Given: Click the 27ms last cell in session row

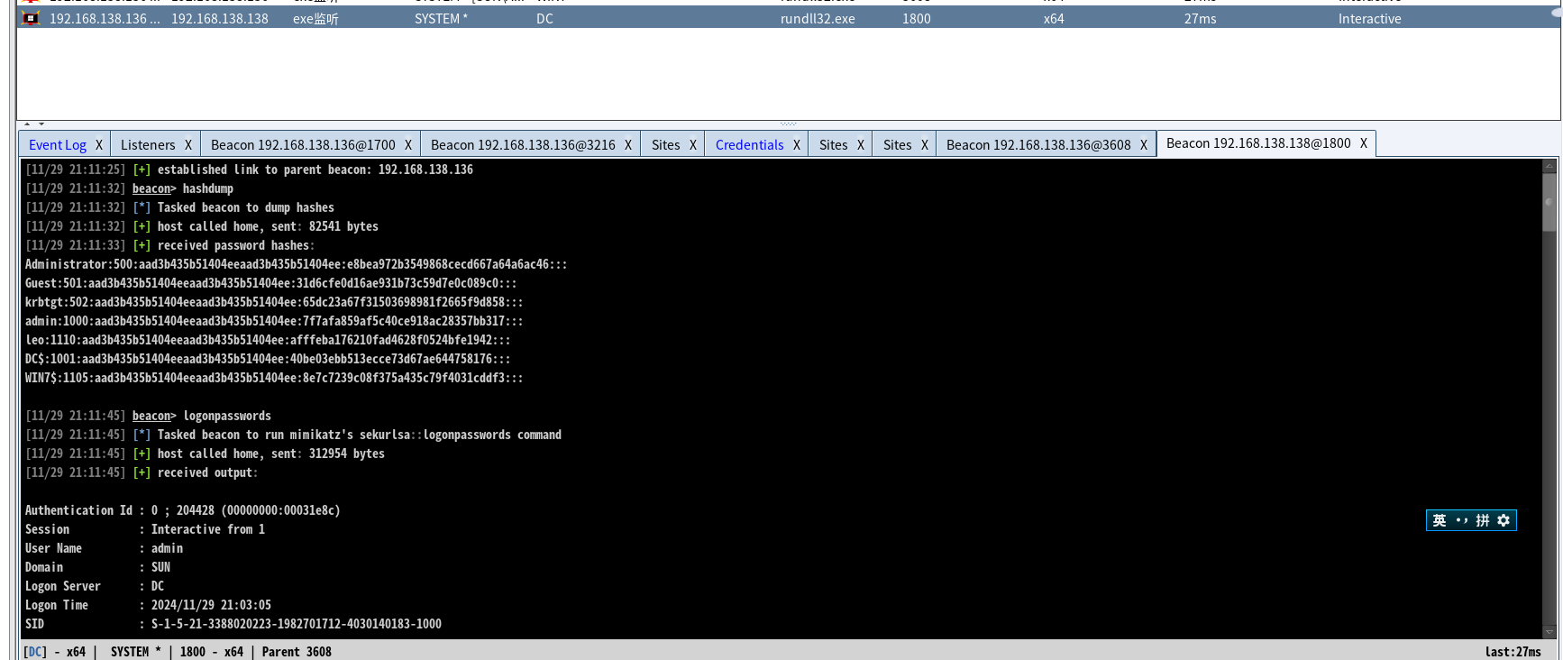Looking at the screenshot, I should (x=1200, y=19).
